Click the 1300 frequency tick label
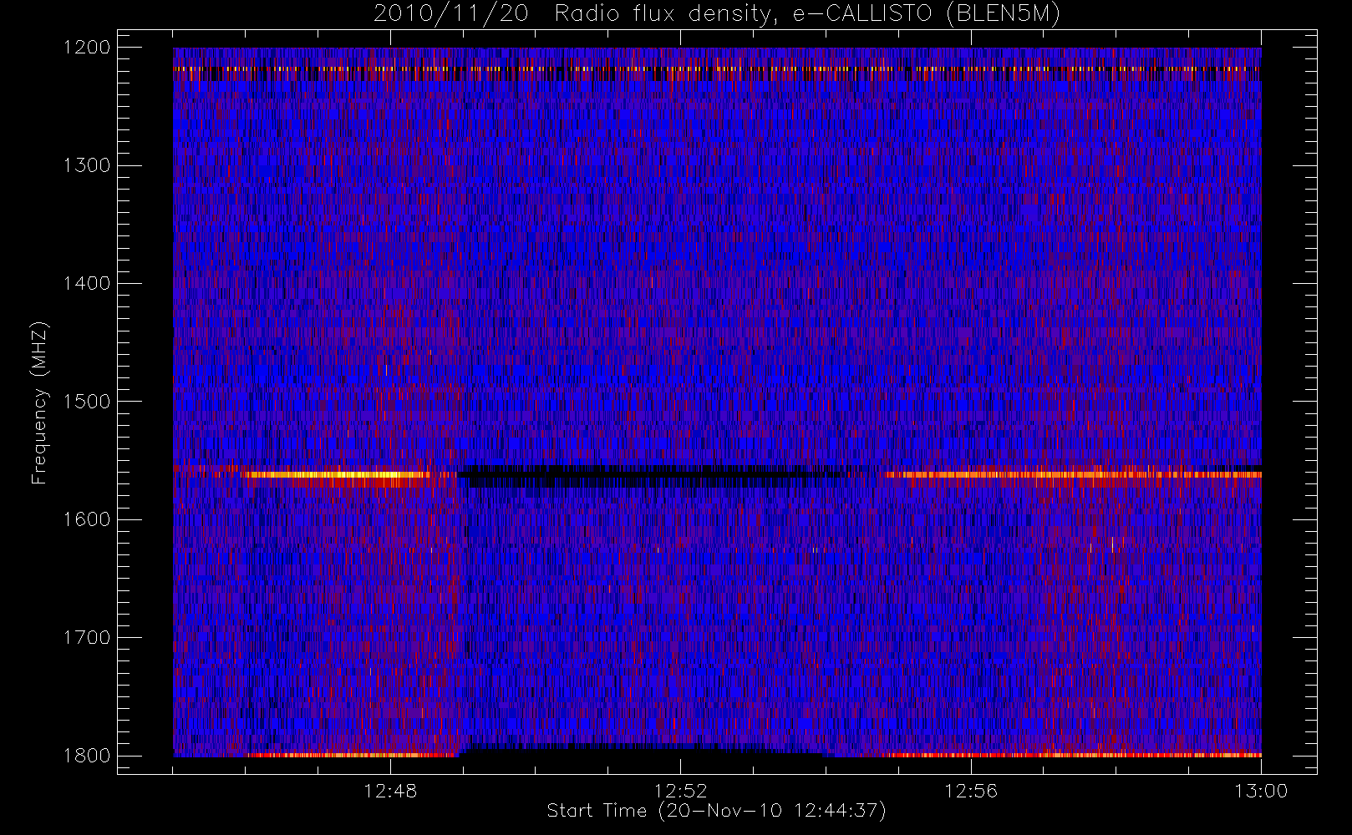This screenshot has height=835, width=1352. tap(87, 165)
